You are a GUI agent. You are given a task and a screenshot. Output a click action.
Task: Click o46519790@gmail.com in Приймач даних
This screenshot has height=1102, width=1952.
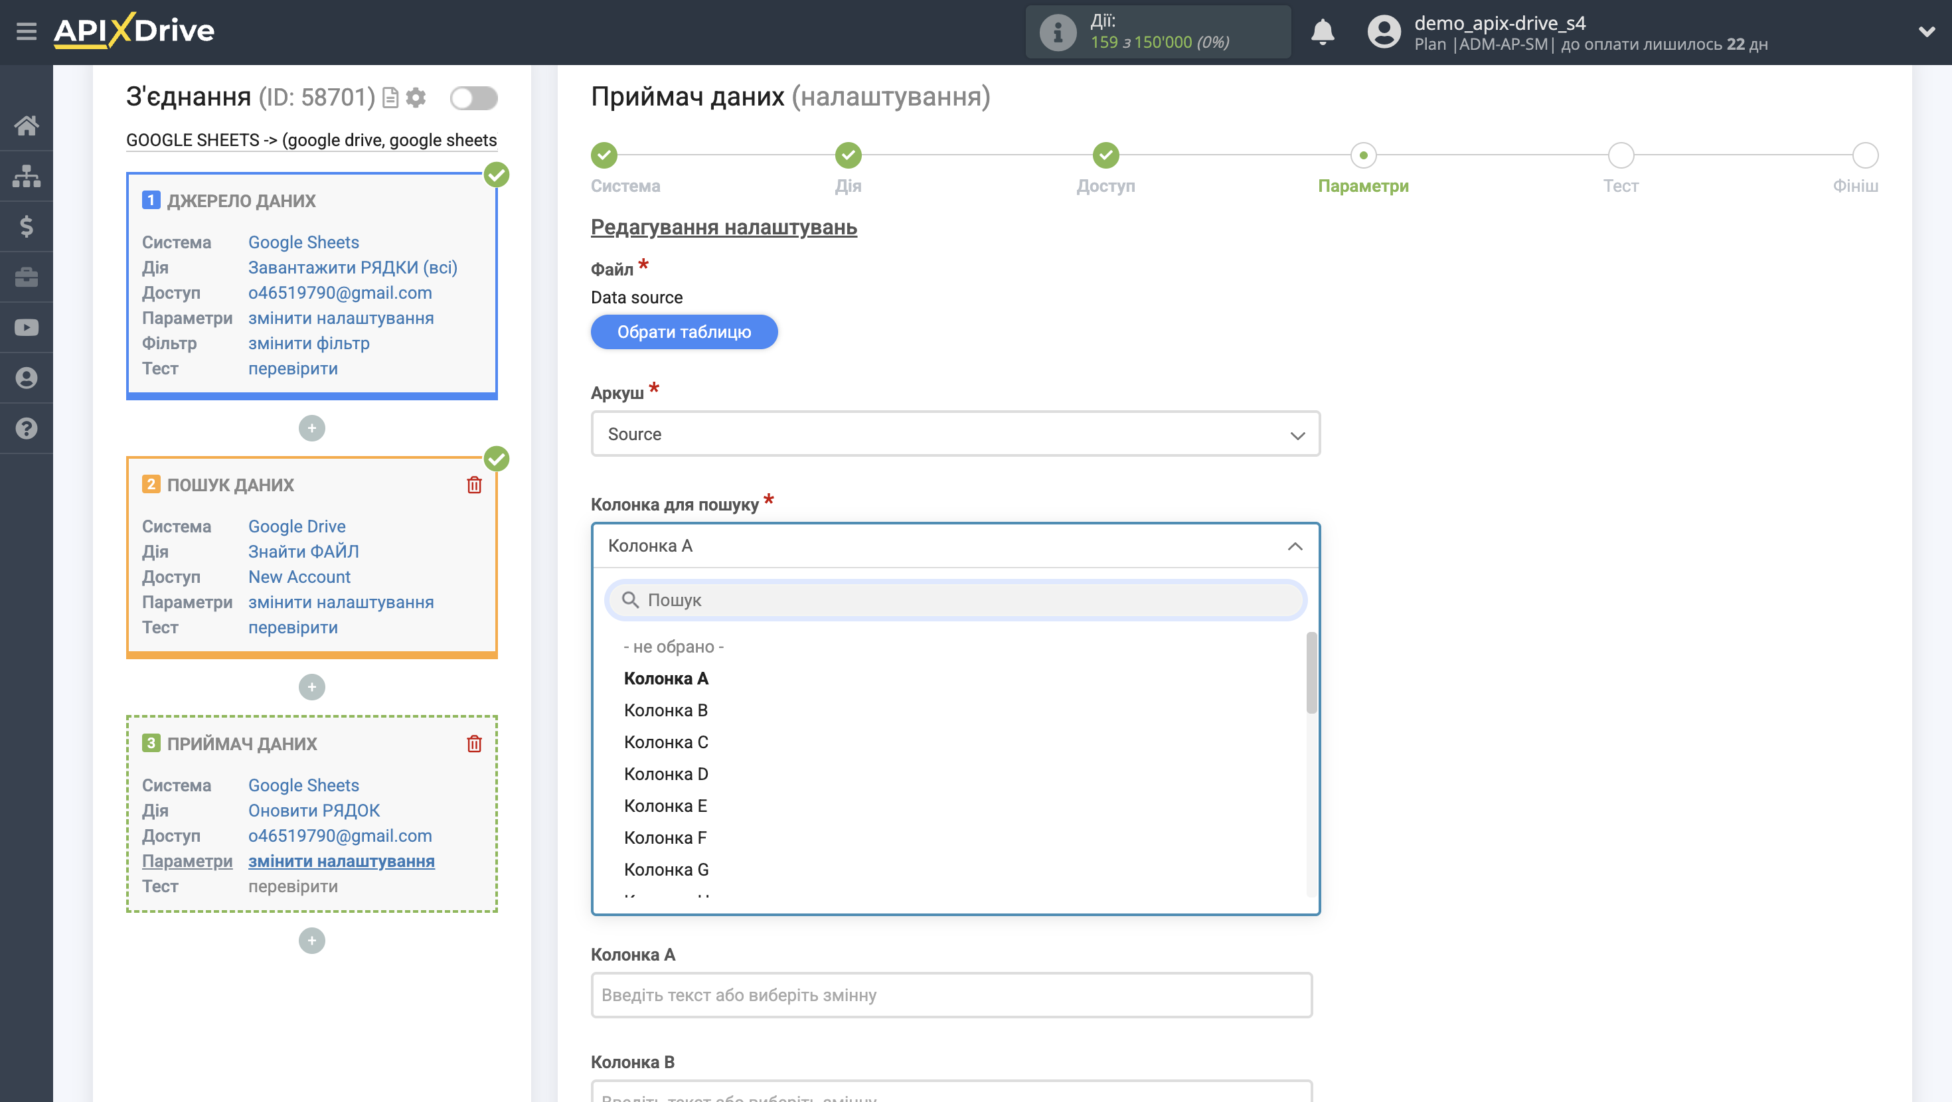[340, 836]
